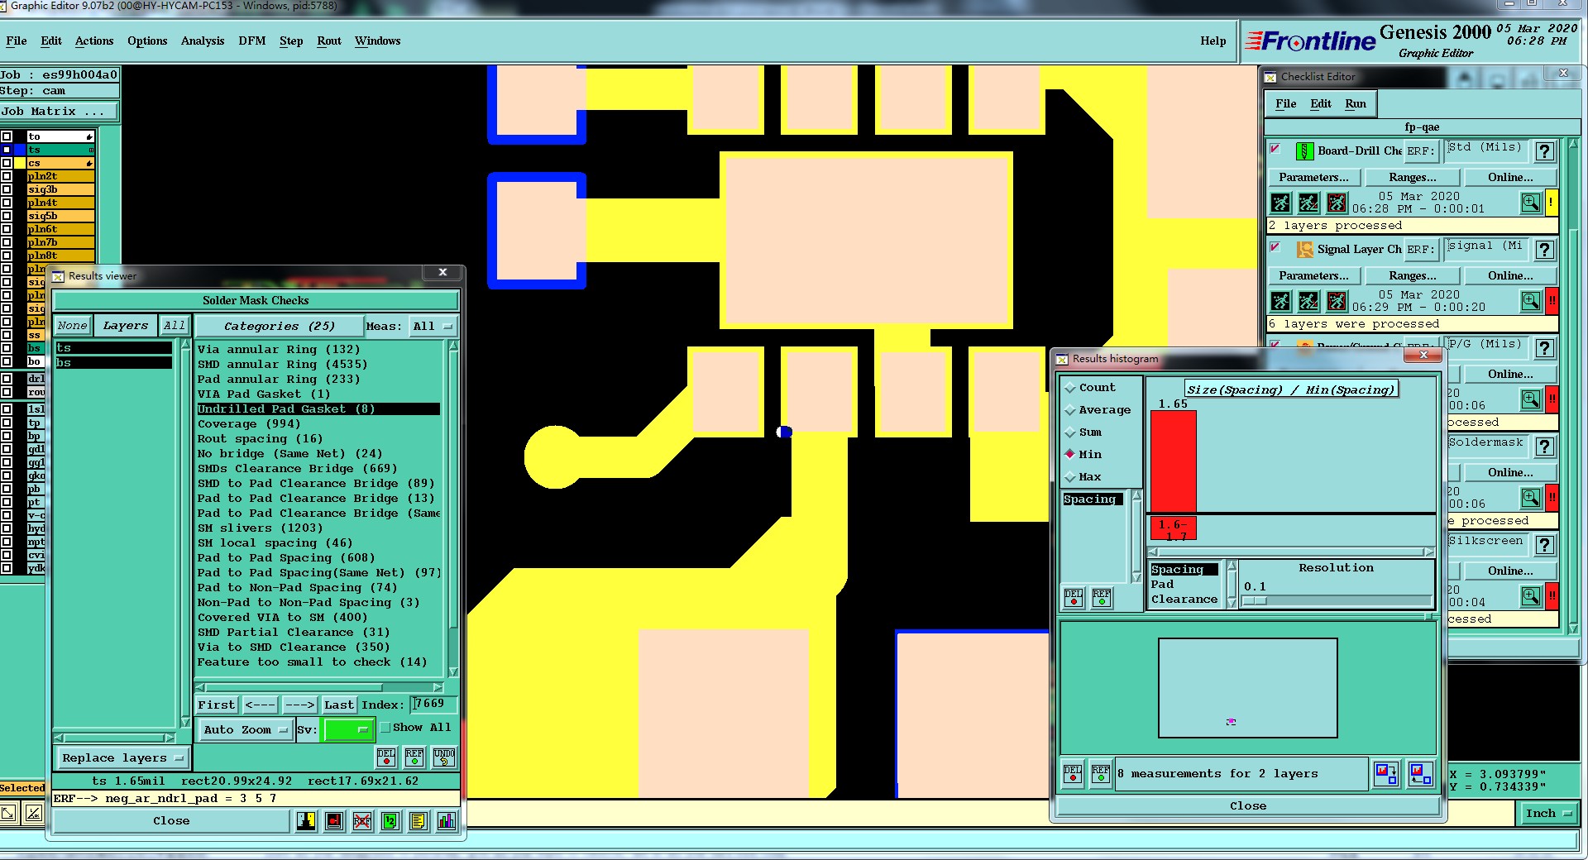Viewport: 1588px width, 860px height.
Task: Open the green Sv severity dropdown
Action: [x=348, y=729]
